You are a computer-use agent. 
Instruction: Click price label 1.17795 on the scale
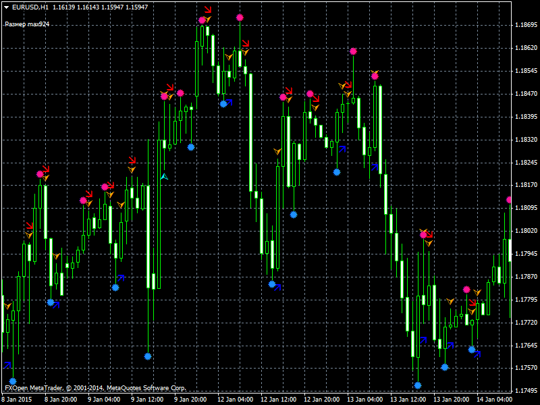coord(526,299)
